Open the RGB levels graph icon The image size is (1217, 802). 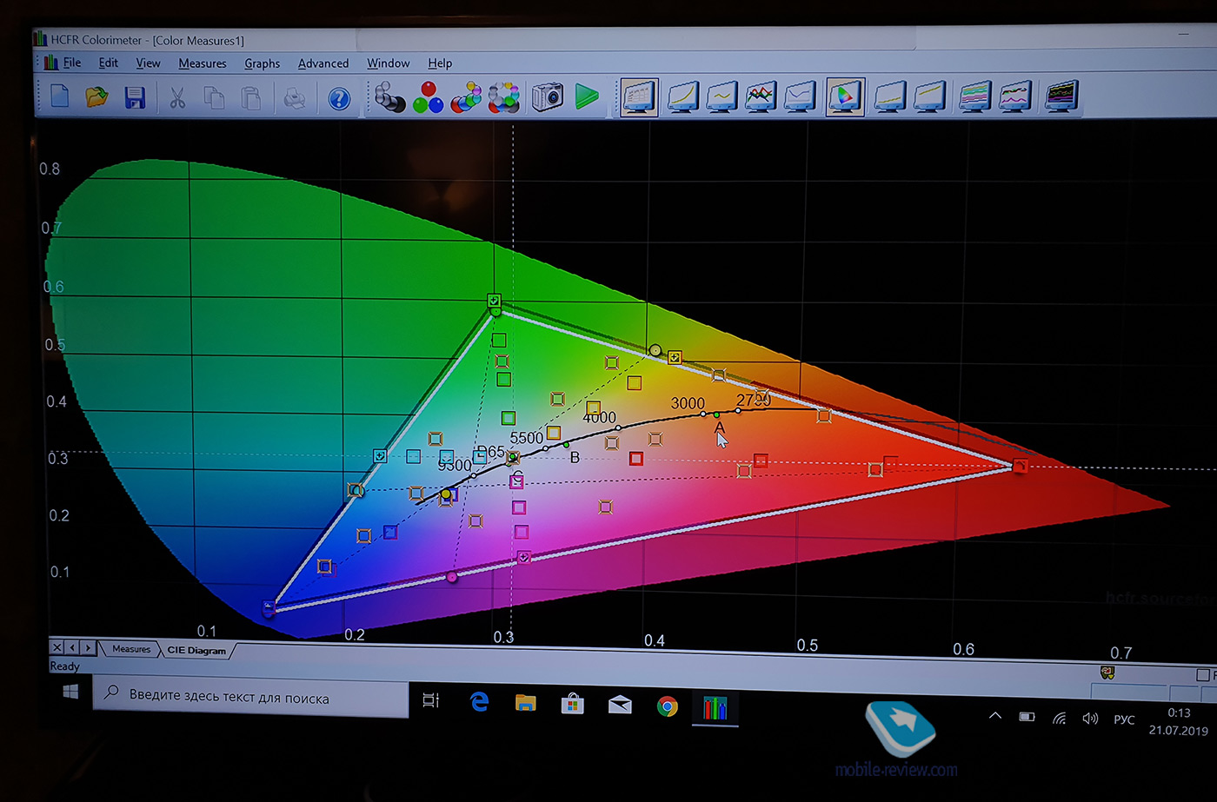click(x=761, y=96)
